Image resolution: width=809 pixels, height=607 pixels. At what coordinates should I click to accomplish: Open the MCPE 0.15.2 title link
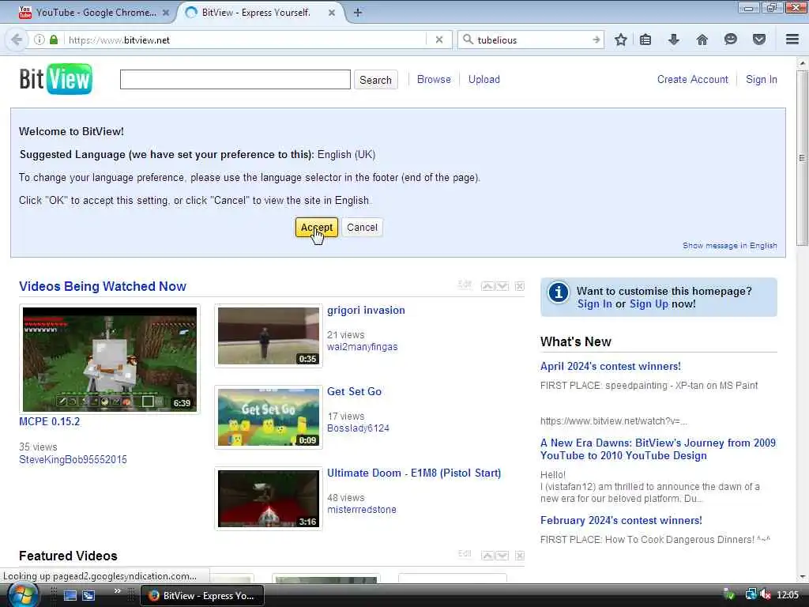(50, 422)
